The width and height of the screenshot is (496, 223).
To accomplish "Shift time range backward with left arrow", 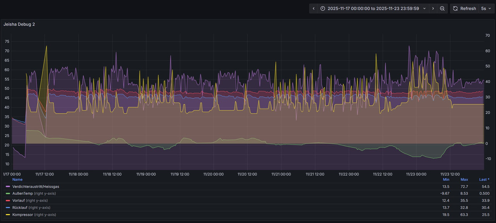I will (x=313, y=9).
